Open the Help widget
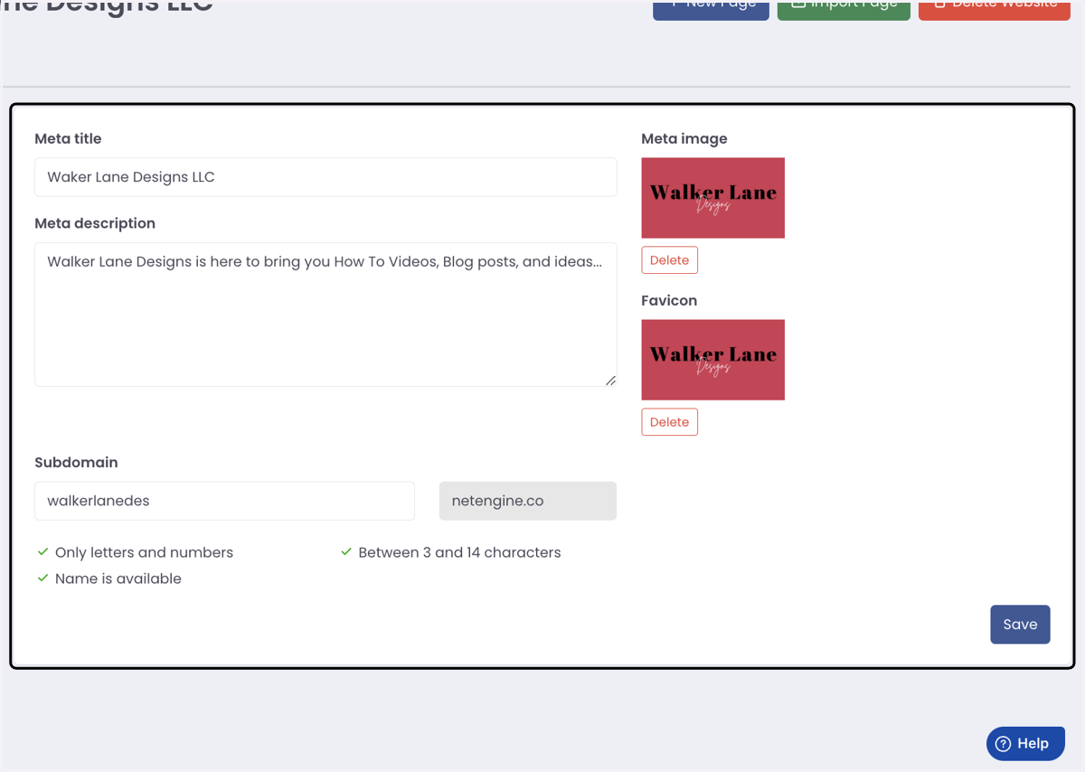1085x772 pixels. tap(1025, 743)
